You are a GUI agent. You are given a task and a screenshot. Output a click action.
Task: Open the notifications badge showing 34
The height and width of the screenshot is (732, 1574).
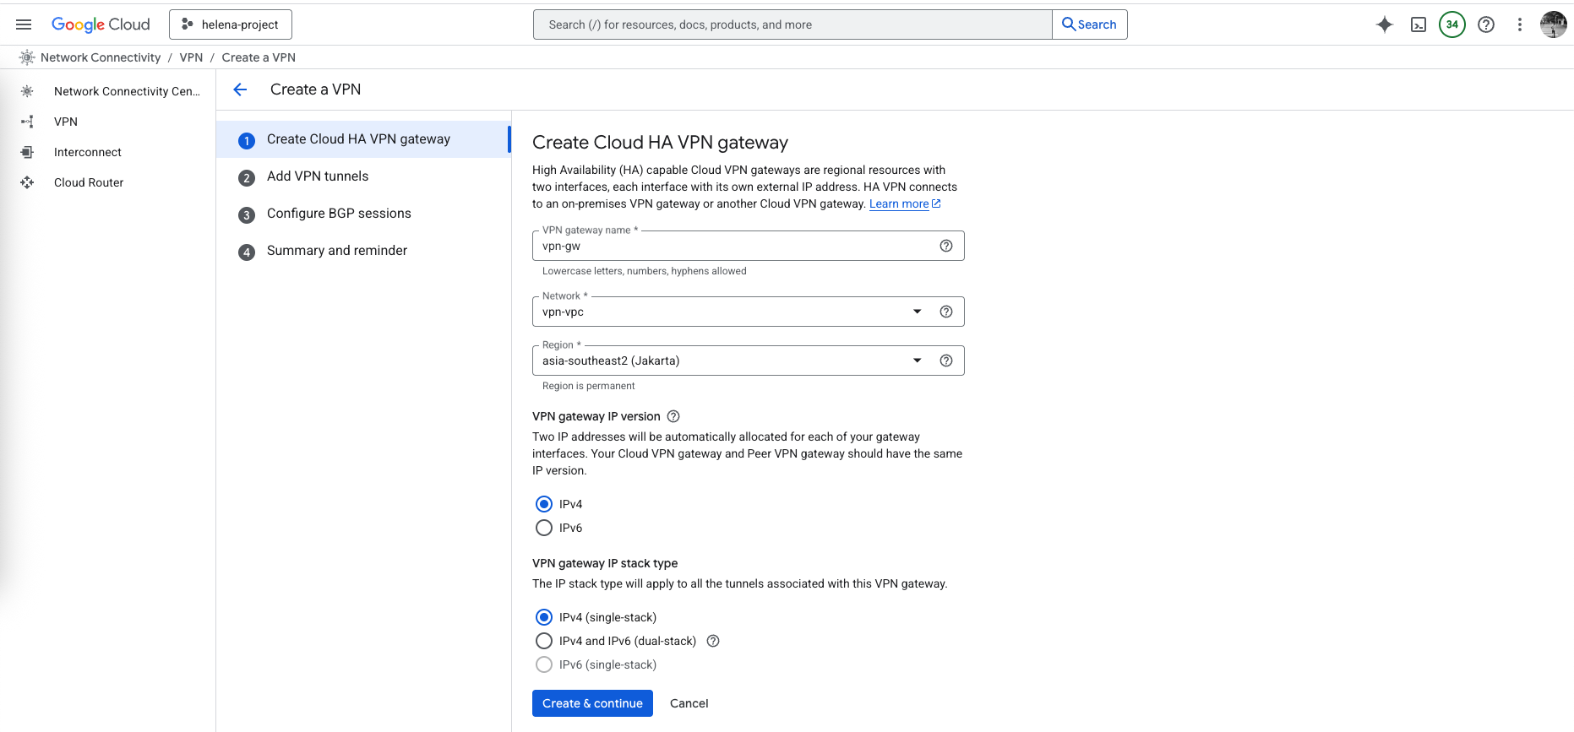[1451, 24]
